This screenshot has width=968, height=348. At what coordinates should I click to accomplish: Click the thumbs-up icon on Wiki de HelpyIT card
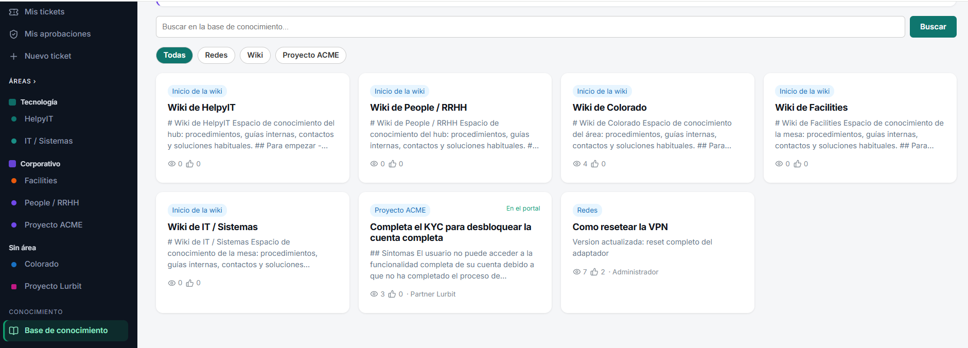[190, 164]
